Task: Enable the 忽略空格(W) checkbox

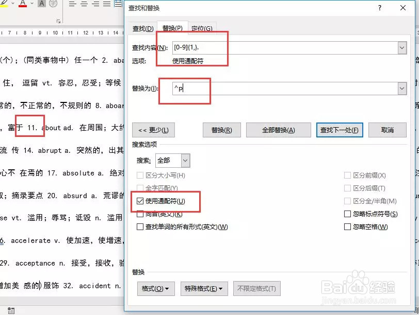Action: coord(347,227)
